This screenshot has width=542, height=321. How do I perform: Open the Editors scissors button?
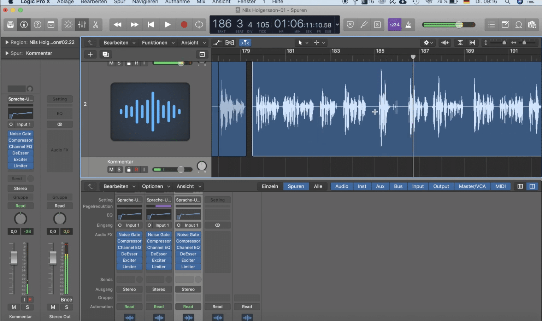click(x=95, y=24)
